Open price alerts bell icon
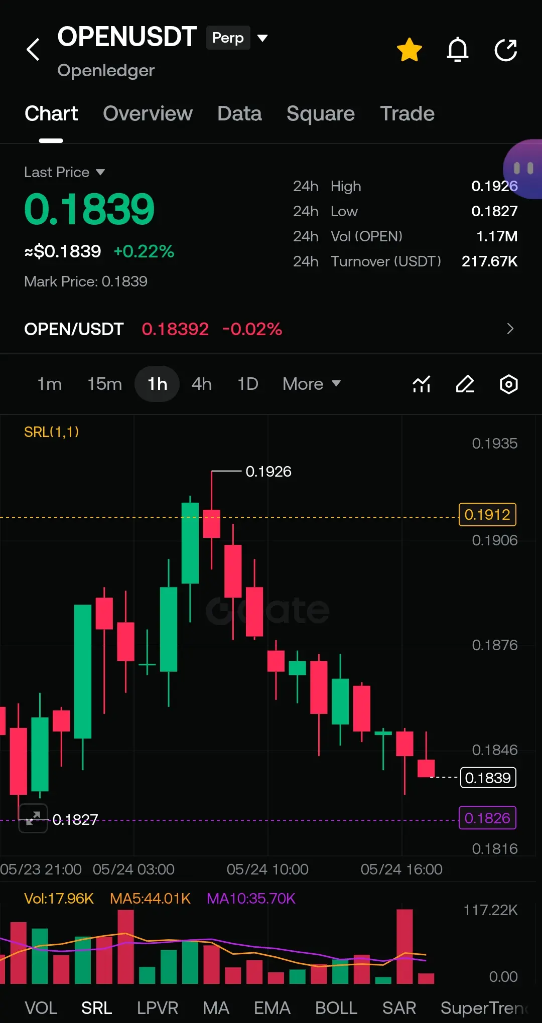The height and width of the screenshot is (1023, 542). (x=458, y=50)
